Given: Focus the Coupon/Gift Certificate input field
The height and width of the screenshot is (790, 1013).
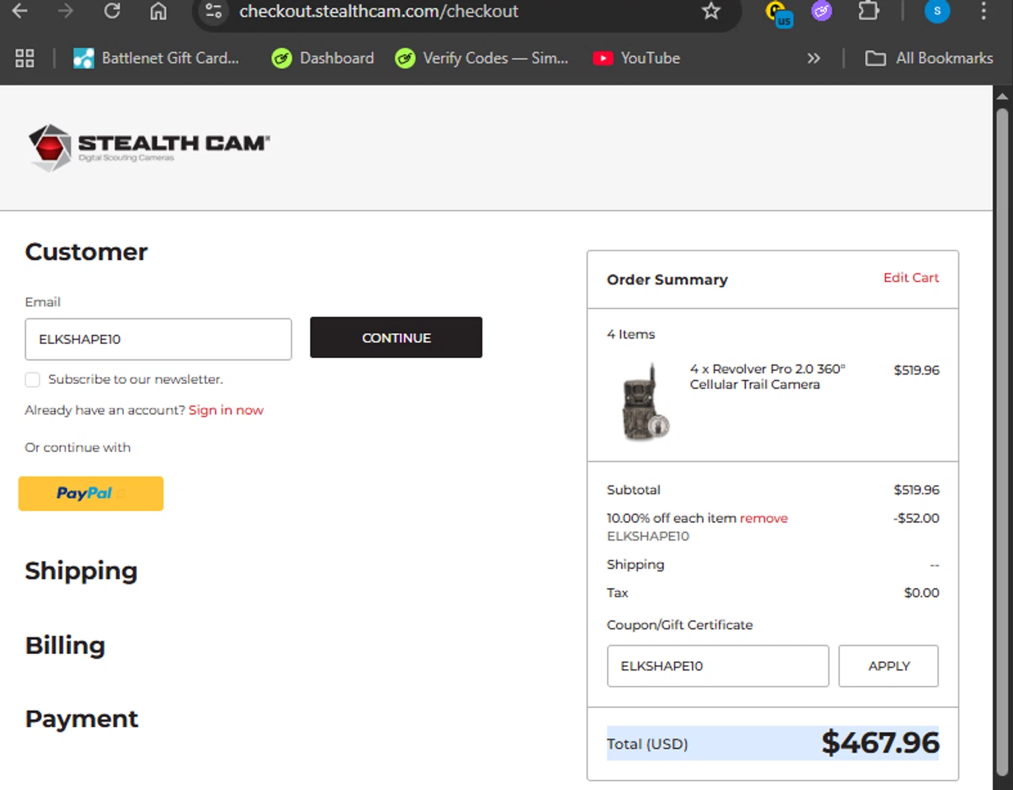Looking at the screenshot, I should tap(718, 666).
